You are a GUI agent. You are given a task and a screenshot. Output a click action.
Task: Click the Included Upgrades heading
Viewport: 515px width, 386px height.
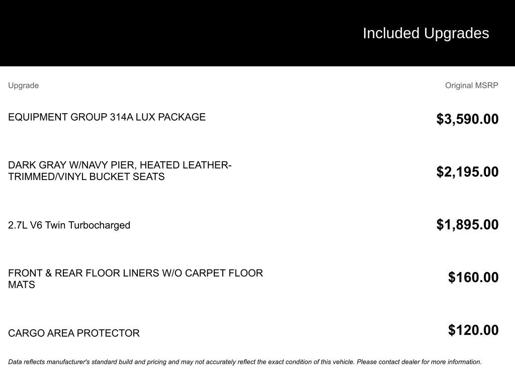tap(425, 33)
